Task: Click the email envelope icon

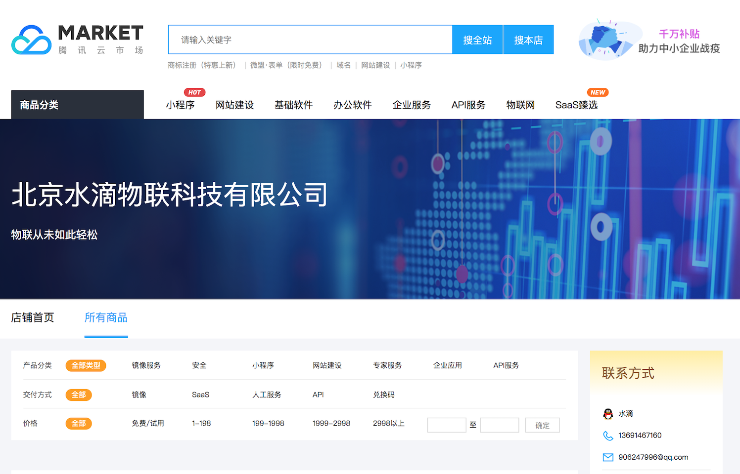Action: tap(608, 457)
